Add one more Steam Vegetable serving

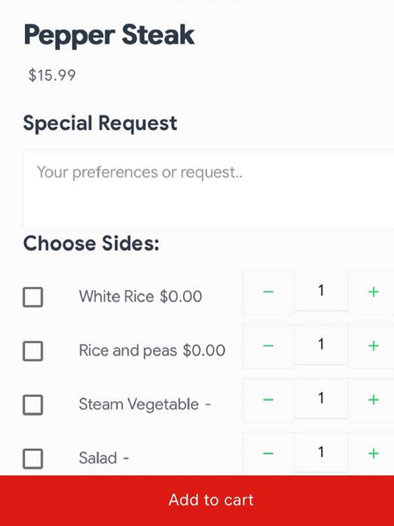373,400
